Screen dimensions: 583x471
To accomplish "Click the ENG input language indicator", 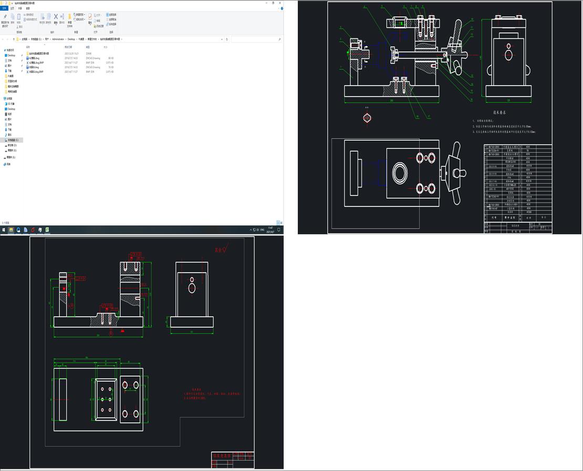I will pos(262,230).
